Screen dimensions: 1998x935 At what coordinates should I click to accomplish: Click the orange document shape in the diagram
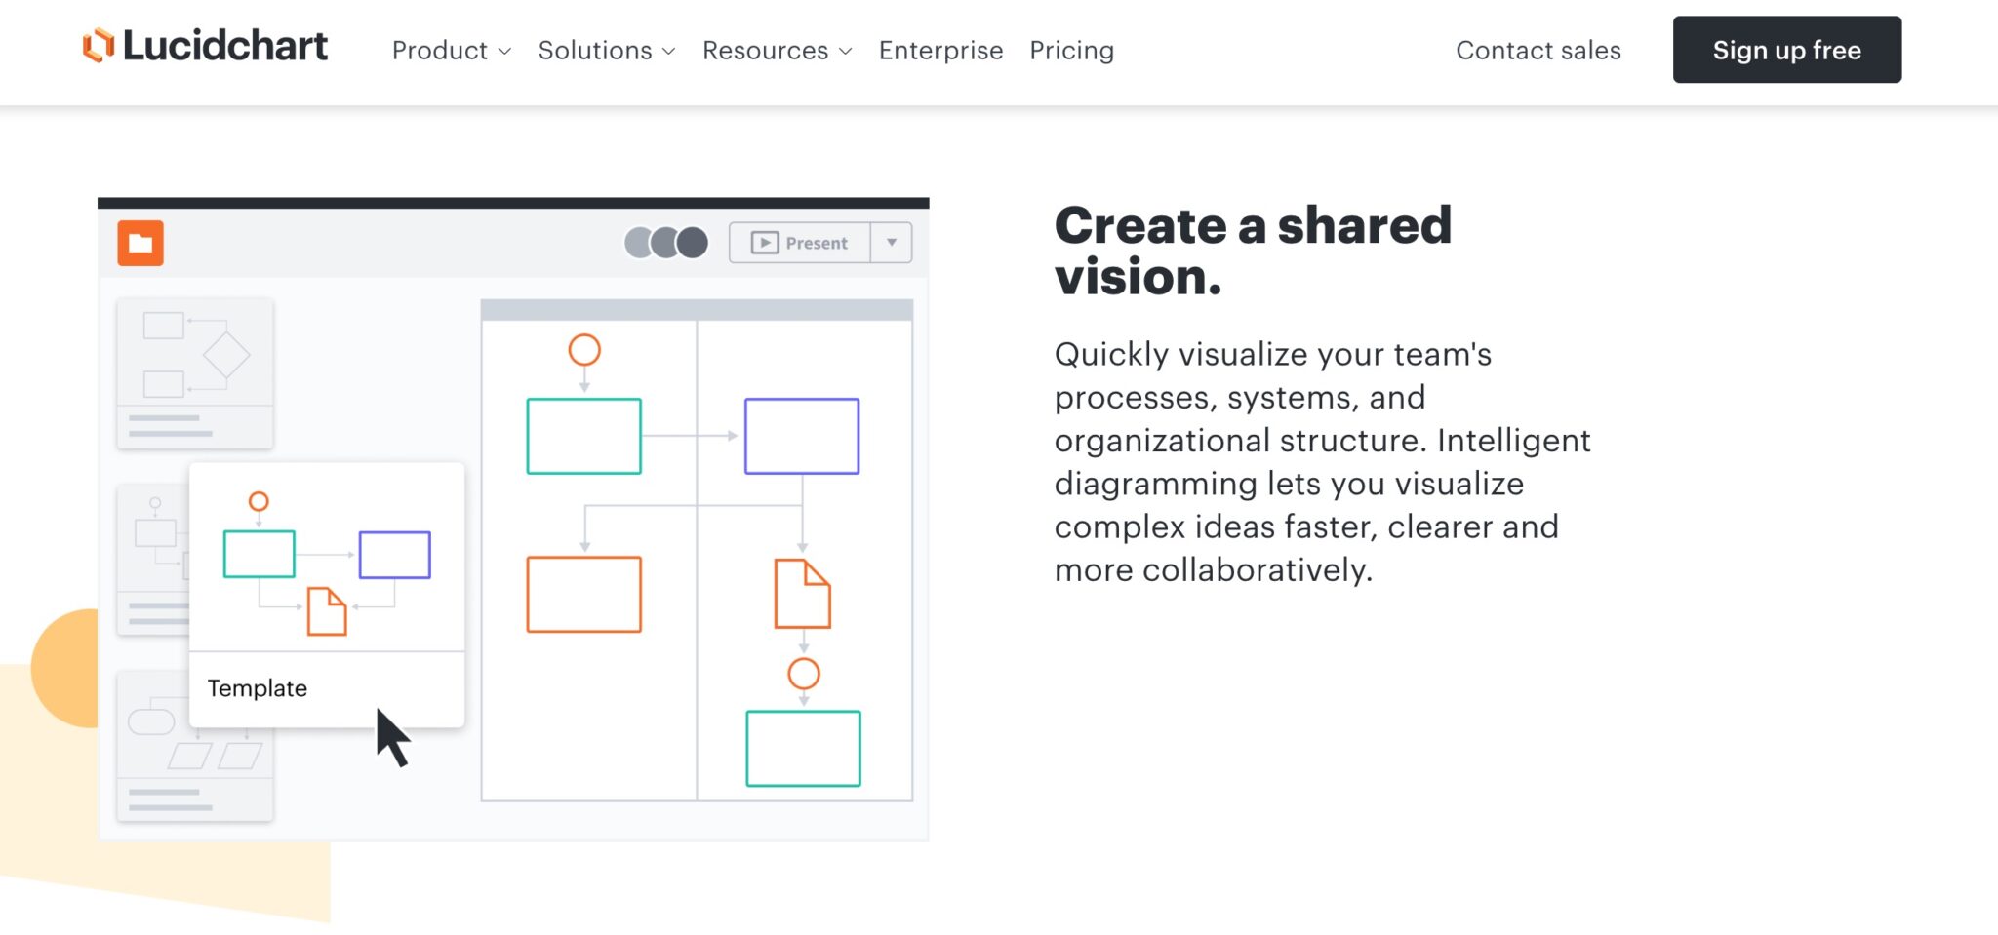pos(802,593)
